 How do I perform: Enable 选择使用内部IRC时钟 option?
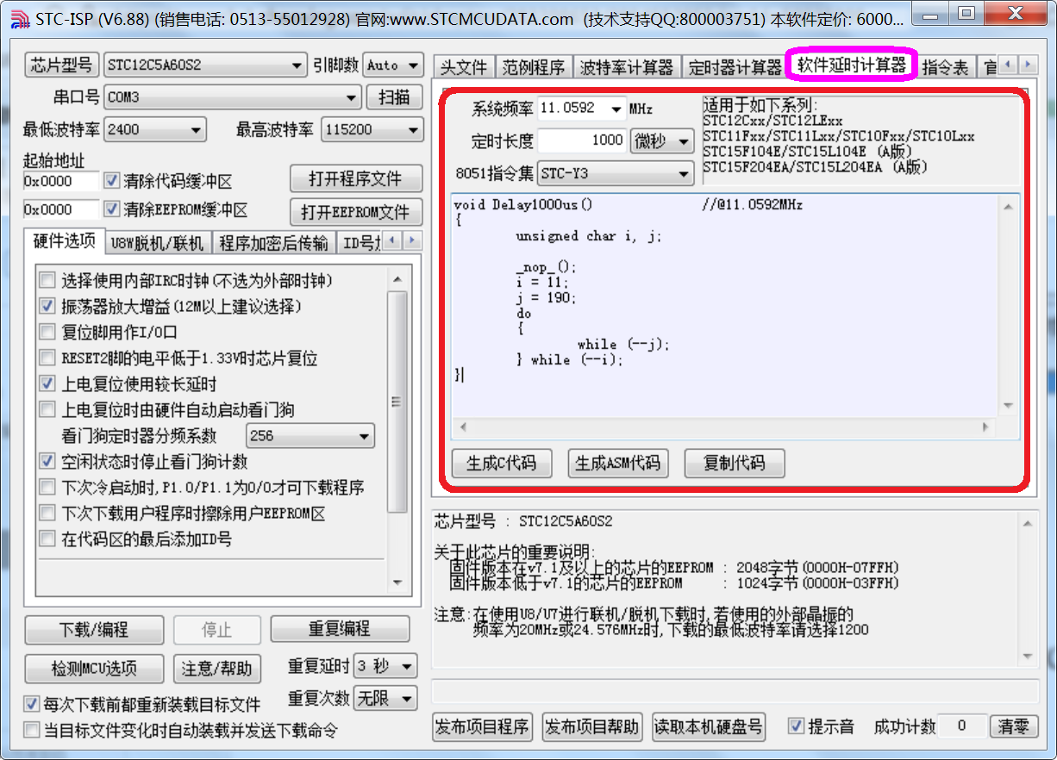point(47,281)
